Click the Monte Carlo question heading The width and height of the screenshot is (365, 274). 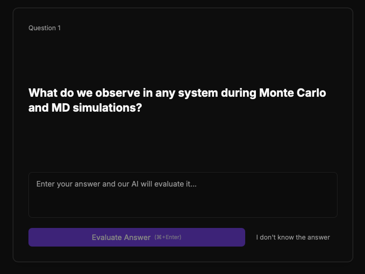177,100
